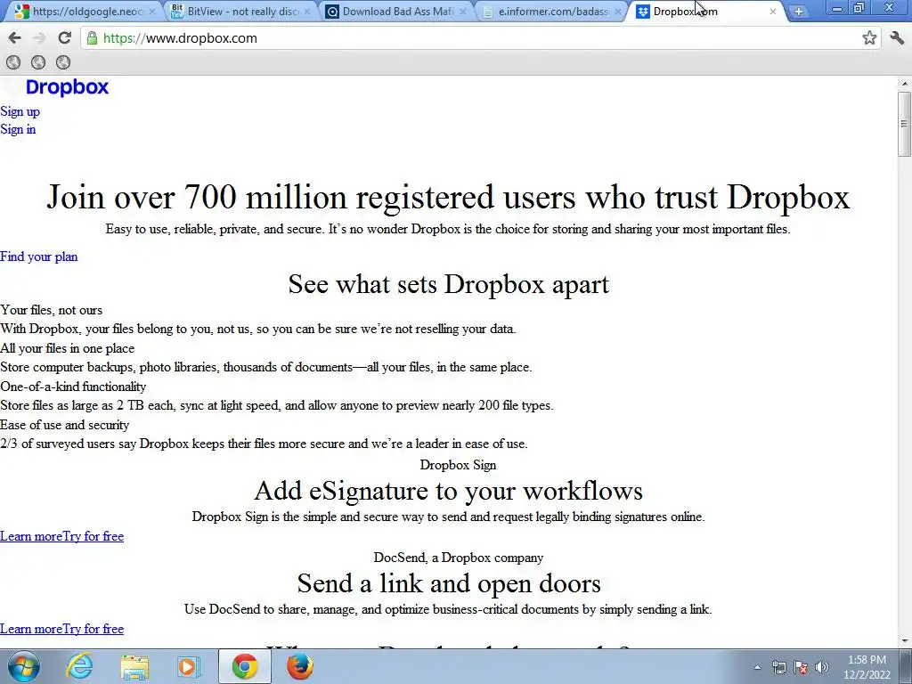The image size is (912, 684).
Task: Click the network tray icon
Action: [x=778, y=667]
